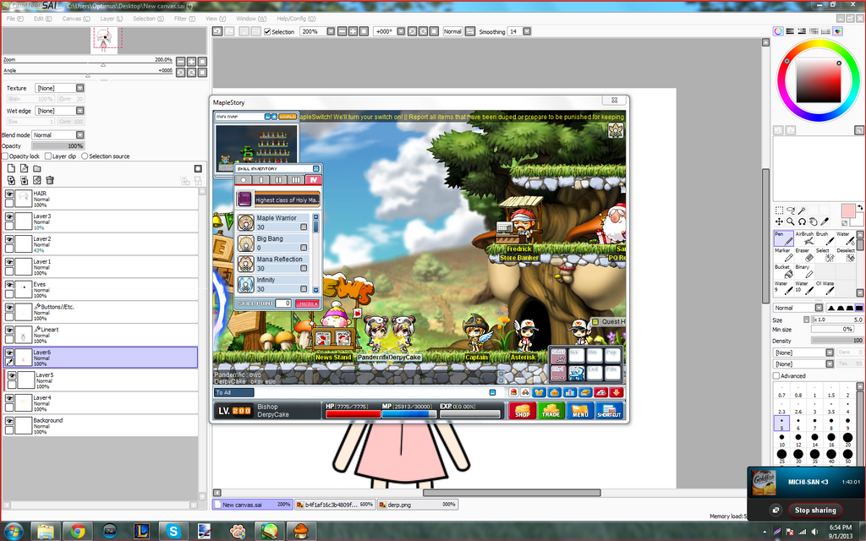Image resolution: width=866 pixels, height=541 pixels.
Task: Click the TRADE button in MapleStory
Action: (x=551, y=412)
